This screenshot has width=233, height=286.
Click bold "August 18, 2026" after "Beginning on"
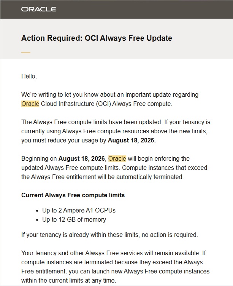point(82,158)
